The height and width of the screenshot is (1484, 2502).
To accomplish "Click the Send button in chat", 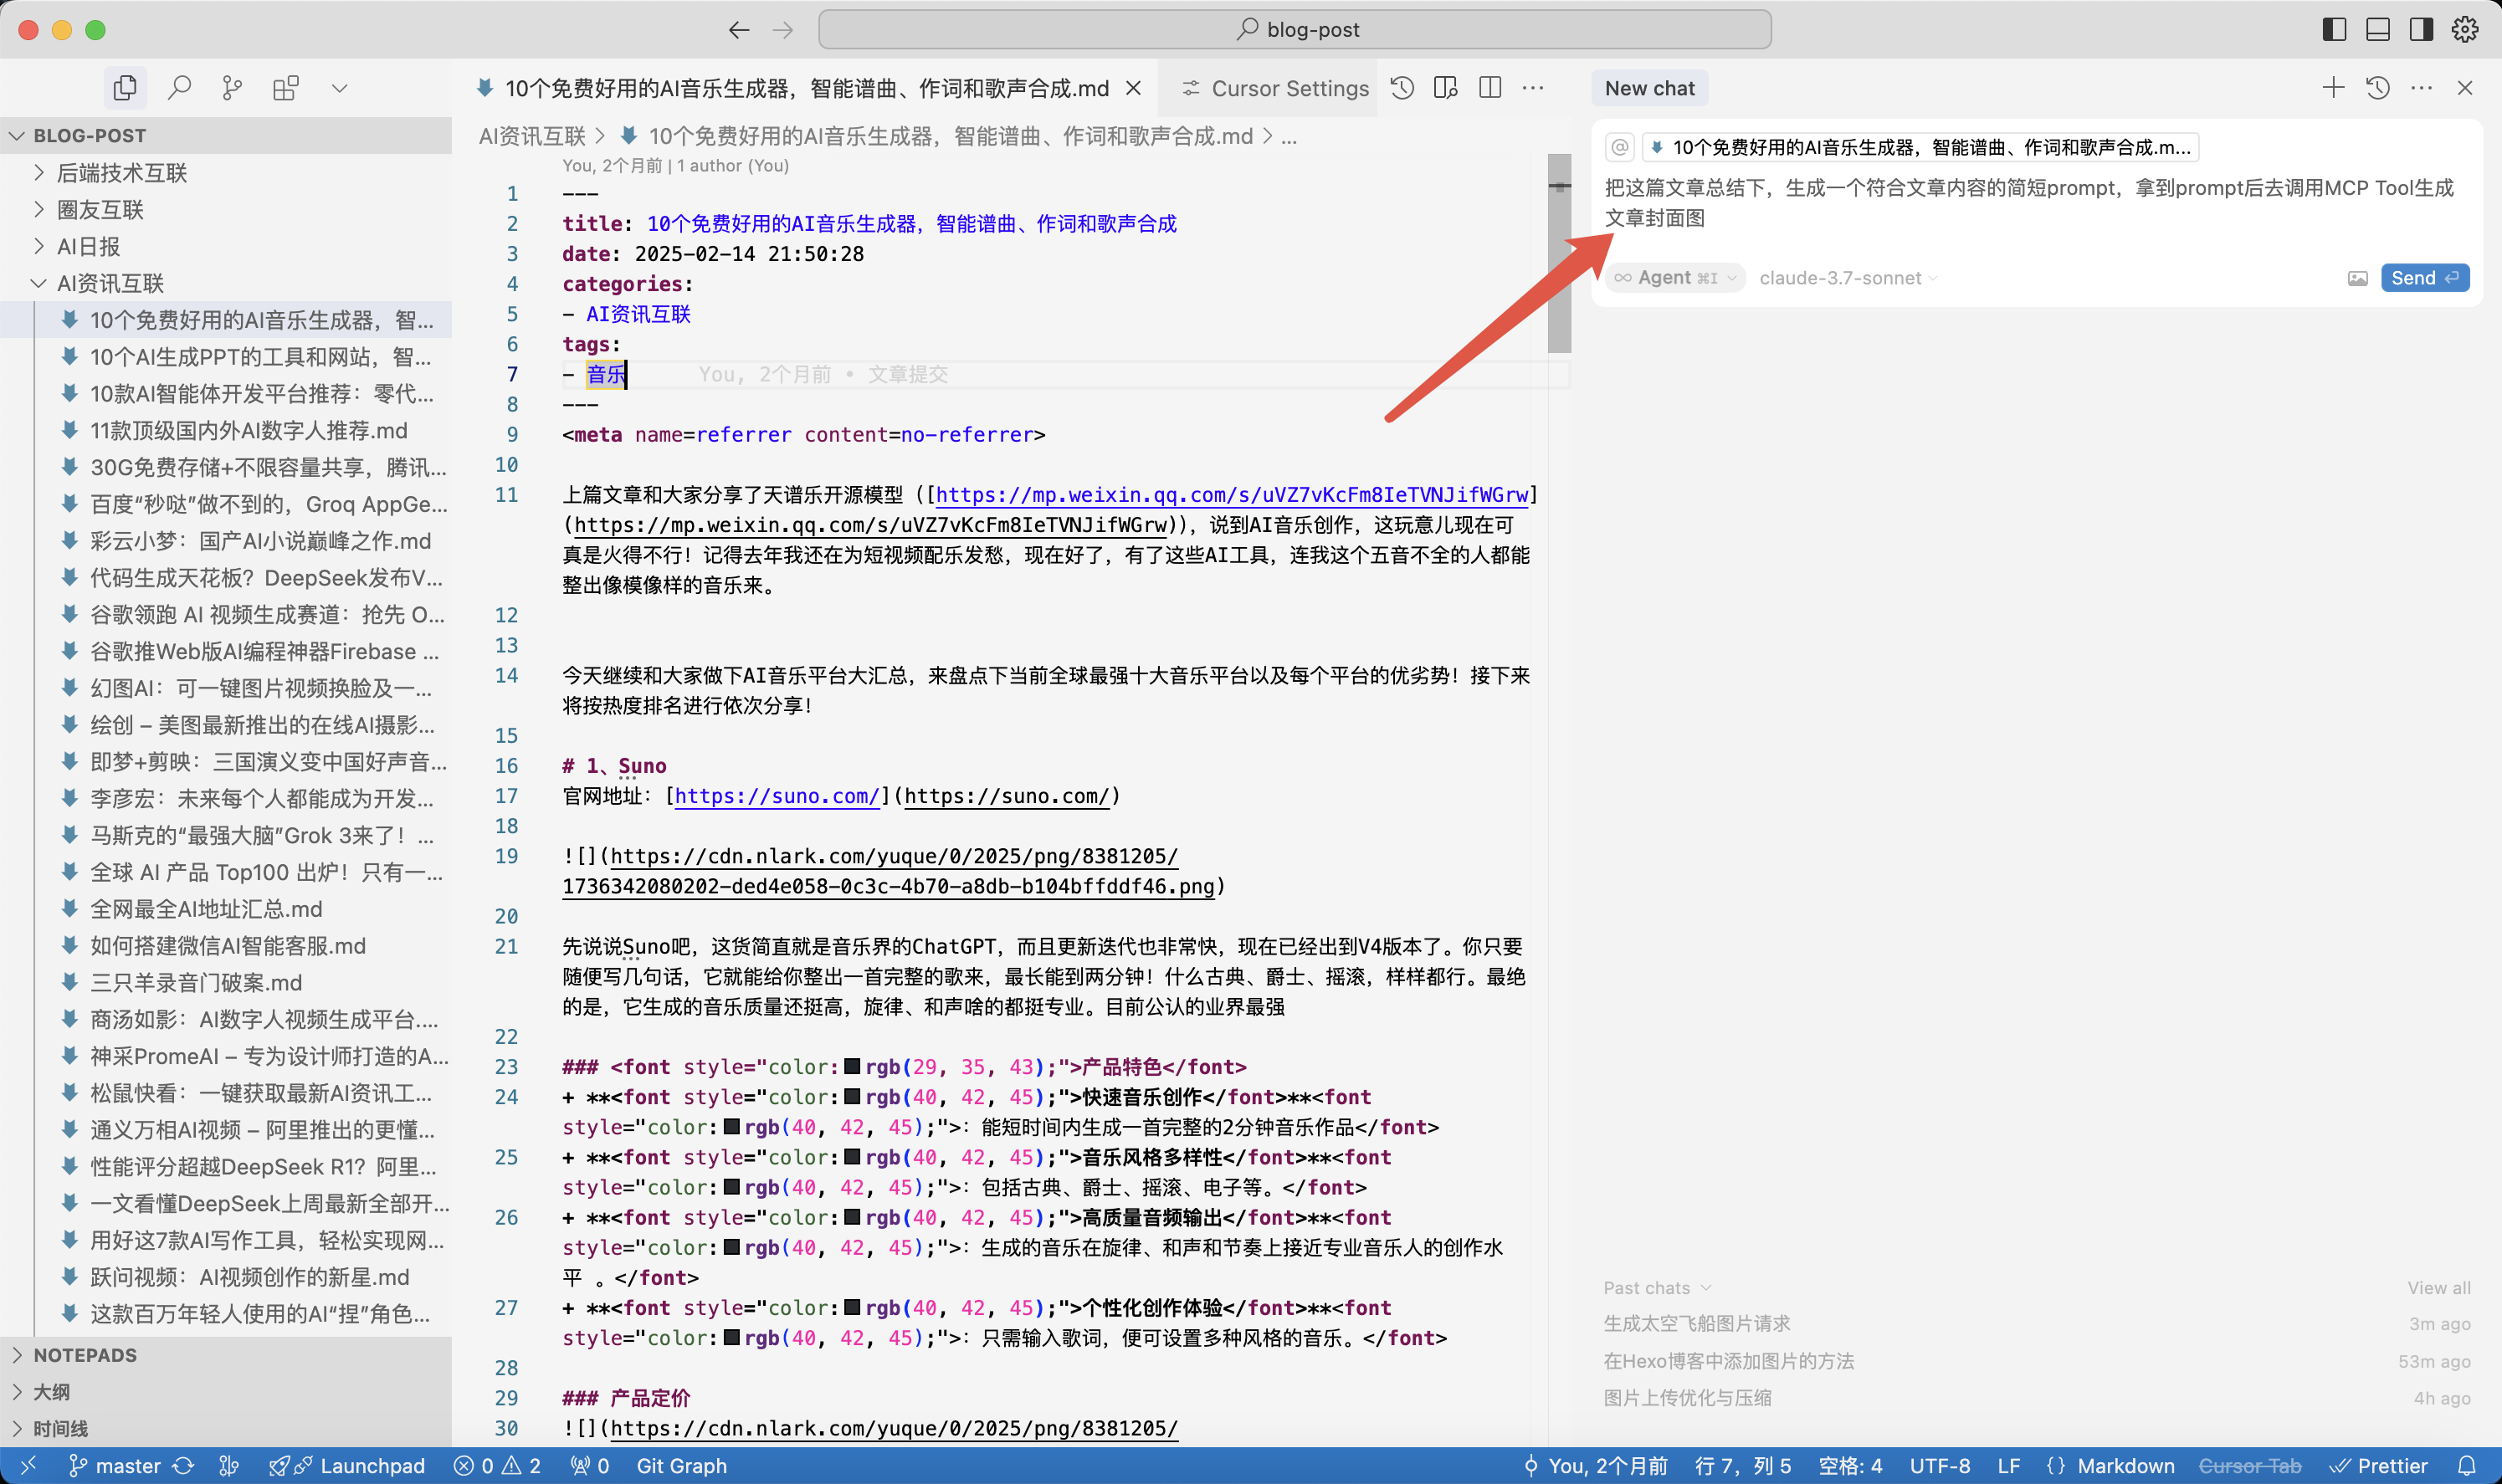I will pos(2424,278).
